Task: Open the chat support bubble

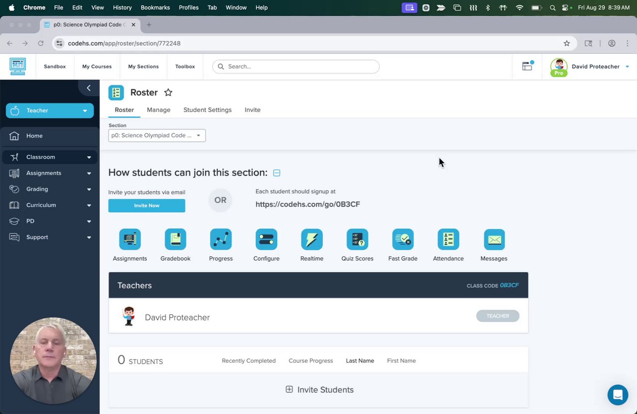Action: pos(618,395)
